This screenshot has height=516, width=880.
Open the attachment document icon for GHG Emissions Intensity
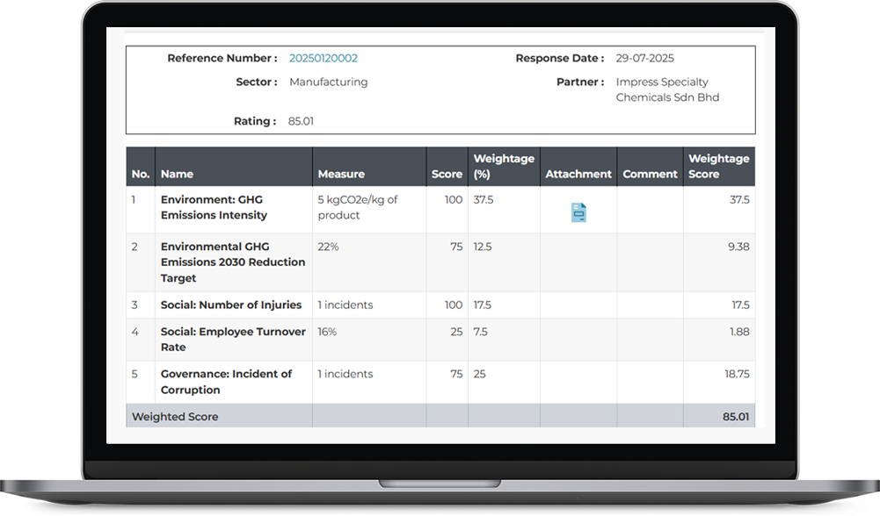click(x=578, y=212)
